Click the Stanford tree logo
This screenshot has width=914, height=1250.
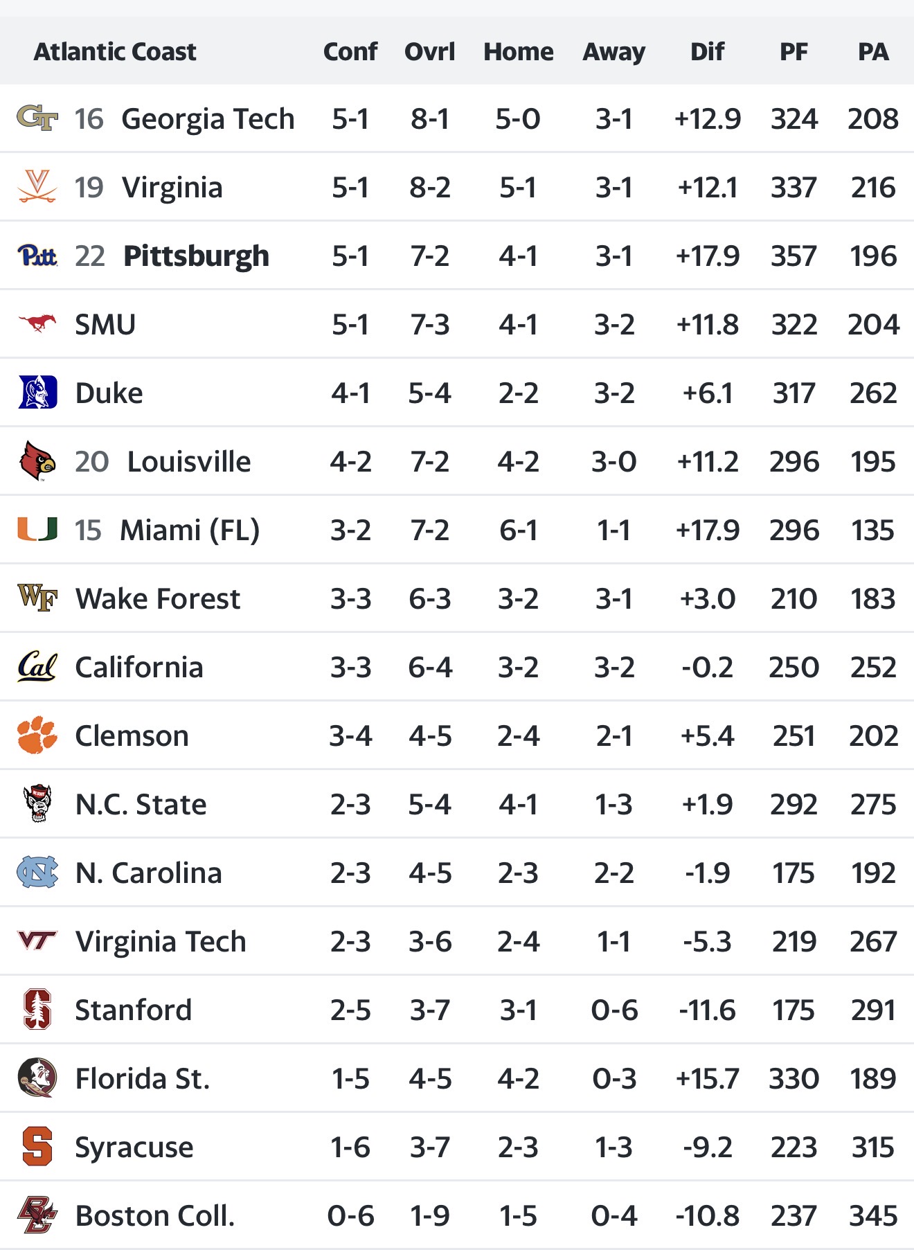pyautogui.click(x=37, y=1010)
